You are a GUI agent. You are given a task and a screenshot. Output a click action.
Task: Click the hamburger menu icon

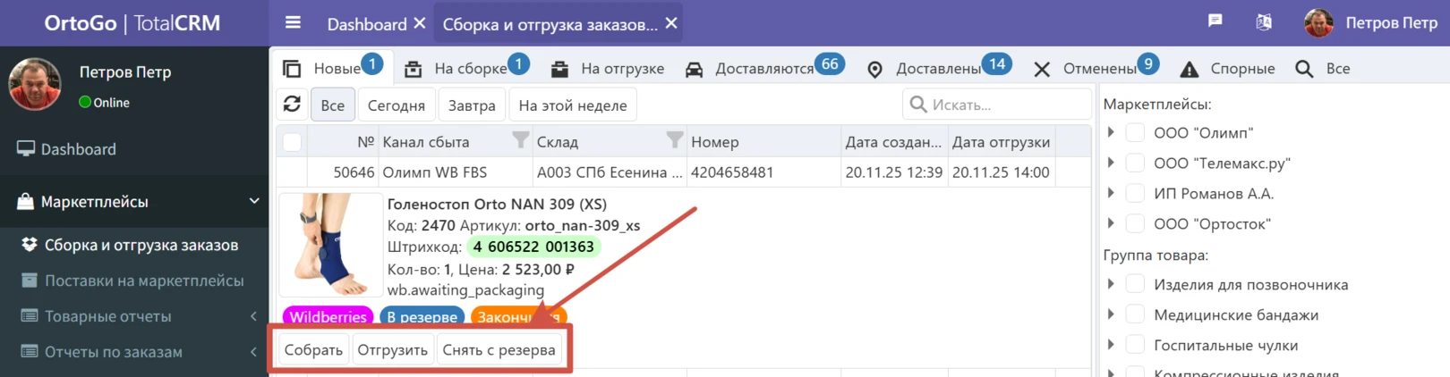click(x=293, y=23)
